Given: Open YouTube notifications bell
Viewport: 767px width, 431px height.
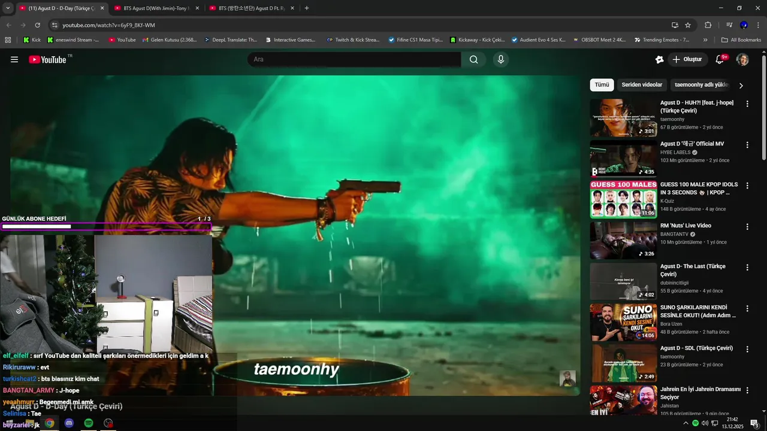Looking at the screenshot, I should coord(720,59).
